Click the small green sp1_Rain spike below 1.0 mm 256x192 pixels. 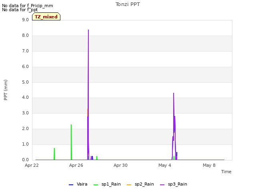54,154
